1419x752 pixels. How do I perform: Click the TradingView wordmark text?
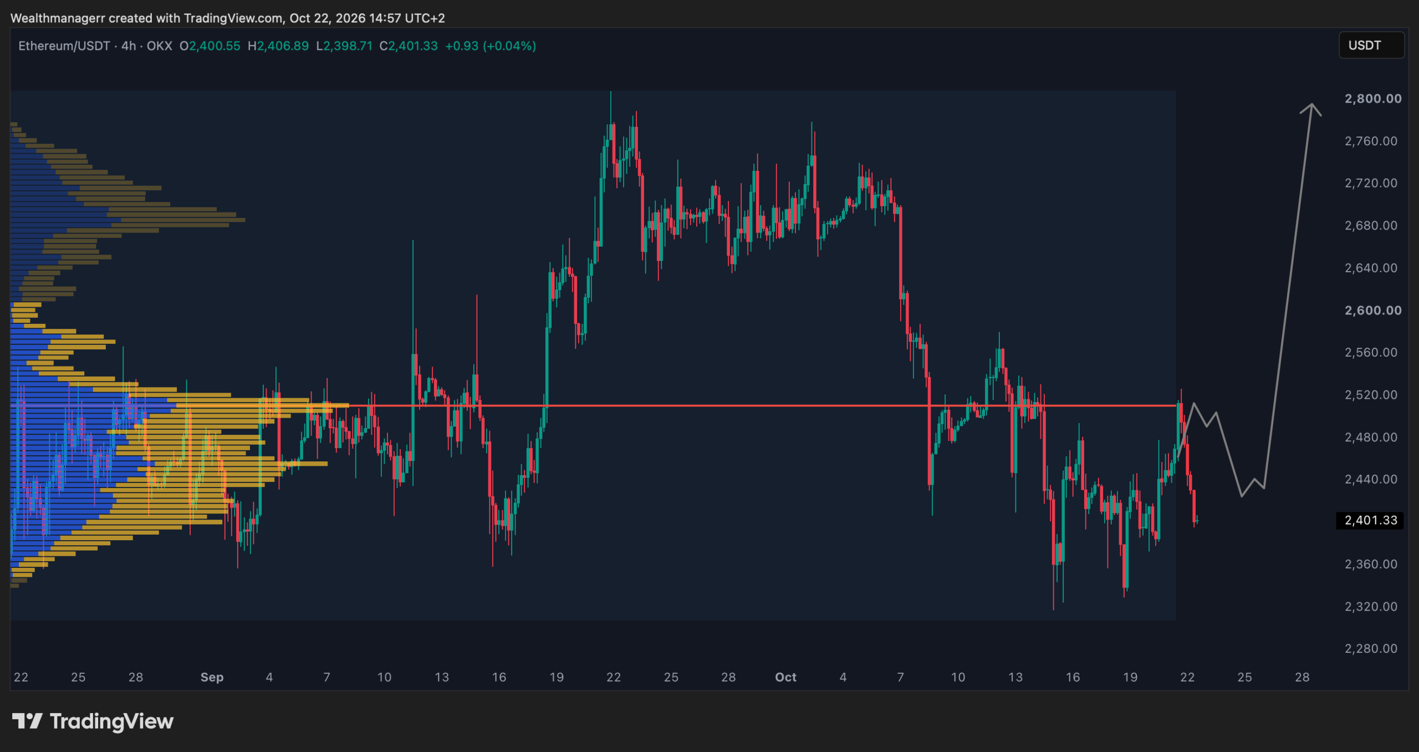point(111,721)
